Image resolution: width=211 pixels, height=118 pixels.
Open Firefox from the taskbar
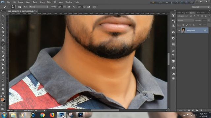coord(52,115)
